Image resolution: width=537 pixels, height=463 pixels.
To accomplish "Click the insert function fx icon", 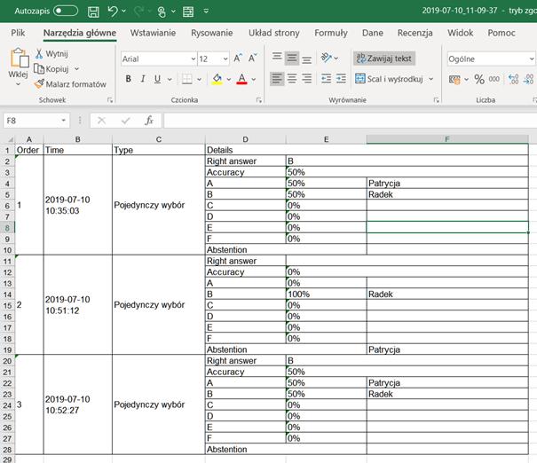I will tap(149, 121).
